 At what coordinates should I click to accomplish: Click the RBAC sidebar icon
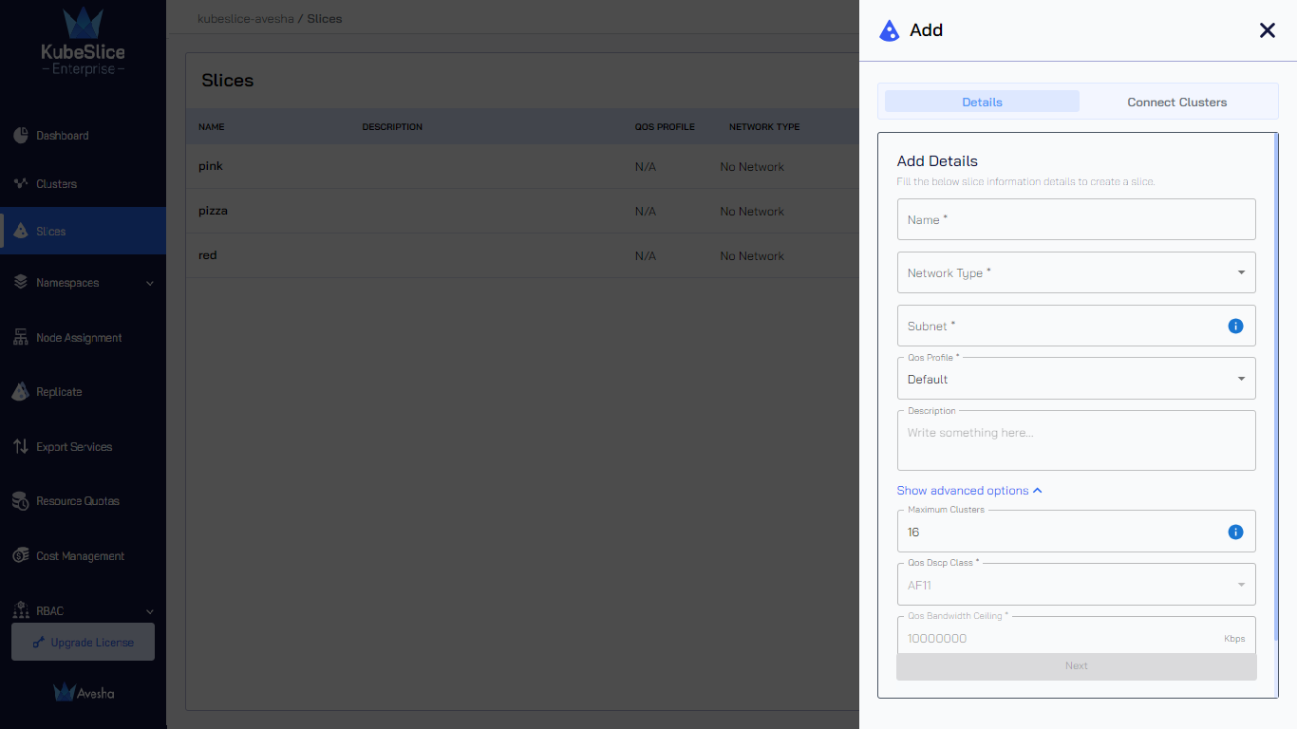(21, 610)
